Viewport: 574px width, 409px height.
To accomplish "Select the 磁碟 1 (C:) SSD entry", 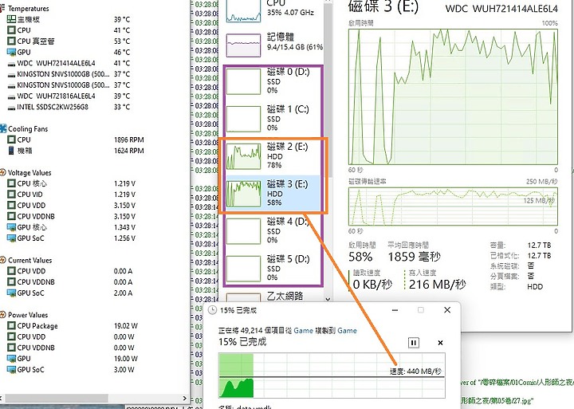I will coord(273,118).
